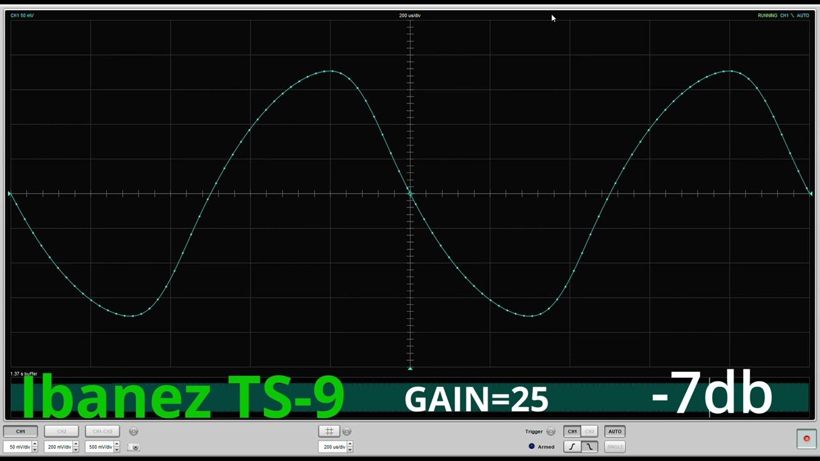Increase the CH2 200 mV/div value

(x=76, y=444)
